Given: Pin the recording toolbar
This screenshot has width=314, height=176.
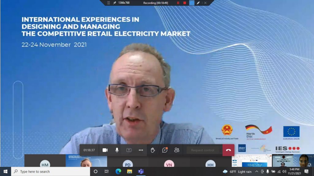Looking at the screenshot, I should (x=114, y=3).
